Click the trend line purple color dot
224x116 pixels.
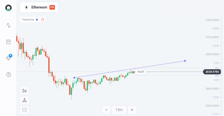click(x=37, y=20)
